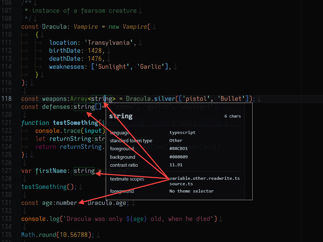Click line number 133 in the gutter
The height and width of the screenshot is (242, 323).
(x=7, y=219)
